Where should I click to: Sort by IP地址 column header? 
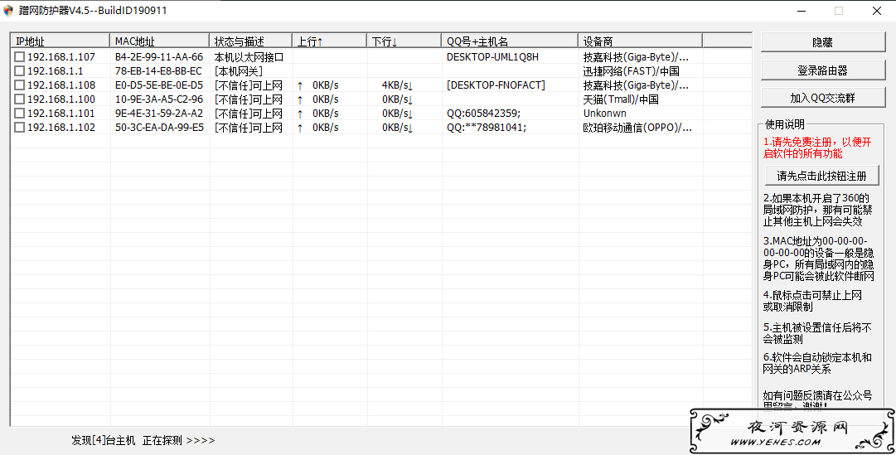[x=60, y=41]
